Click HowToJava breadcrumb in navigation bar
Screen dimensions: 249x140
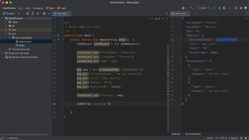[9, 8]
